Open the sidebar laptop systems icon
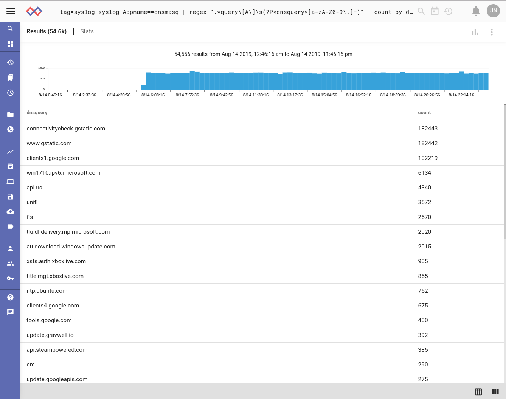506x399 pixels. [x=10, y=182]
